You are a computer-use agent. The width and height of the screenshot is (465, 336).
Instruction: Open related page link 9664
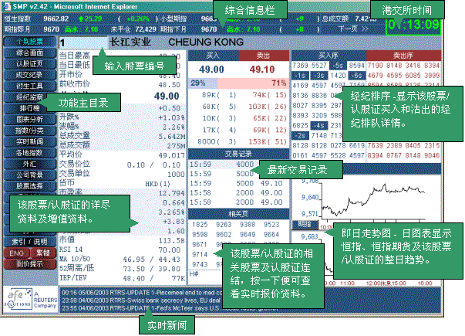click(271, 235)
